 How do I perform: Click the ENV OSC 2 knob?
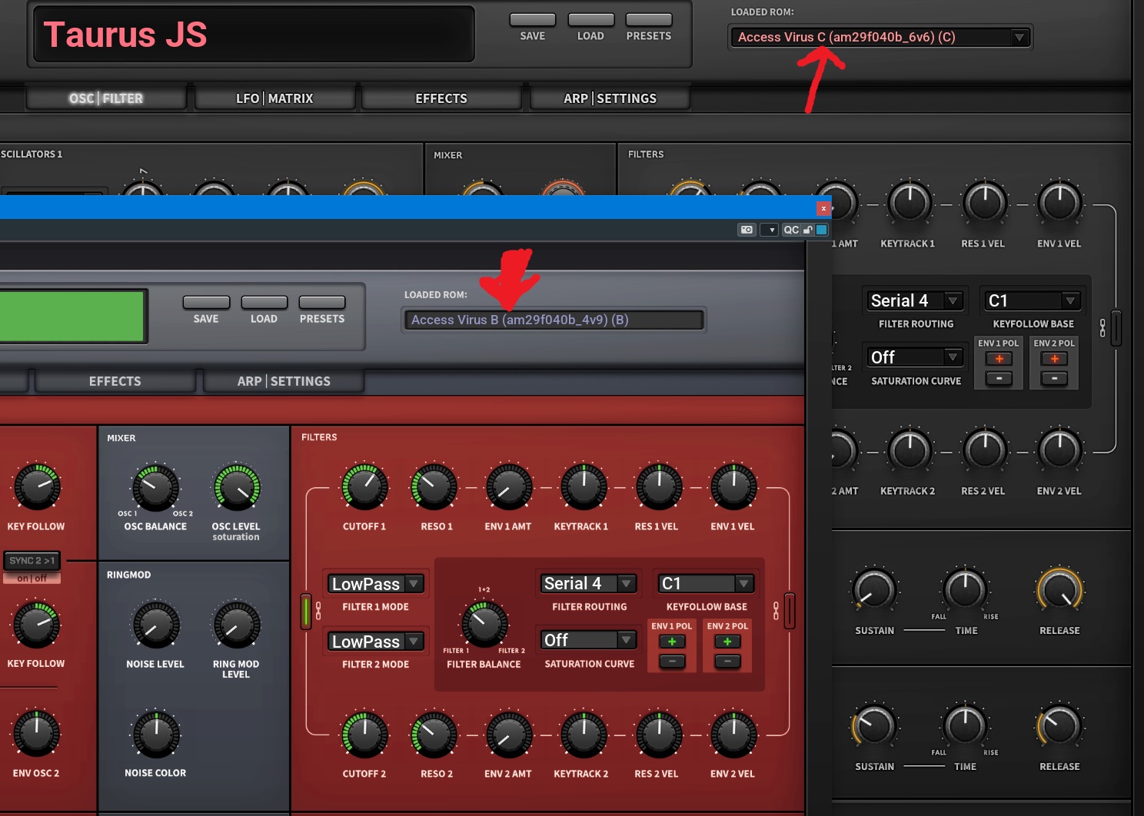36,733
